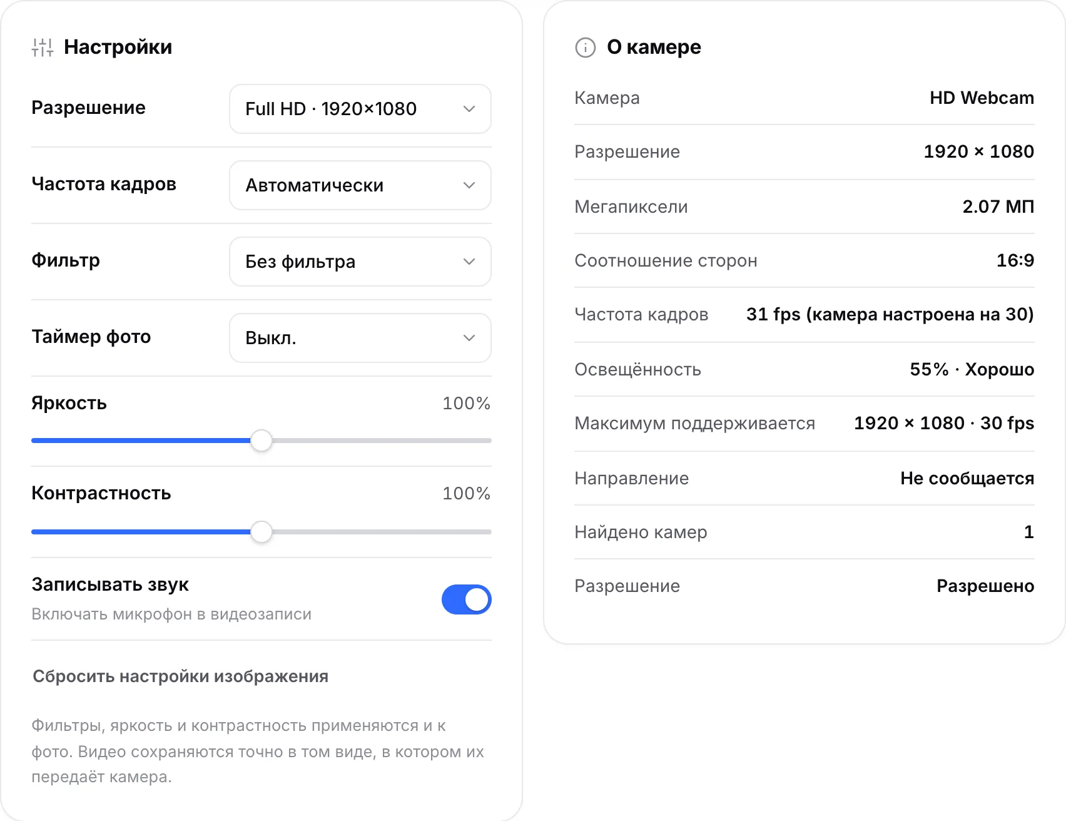Click the sliders icon beside Настройки
The width and height of the screenshot is (1066, 821).
[43, 48]
